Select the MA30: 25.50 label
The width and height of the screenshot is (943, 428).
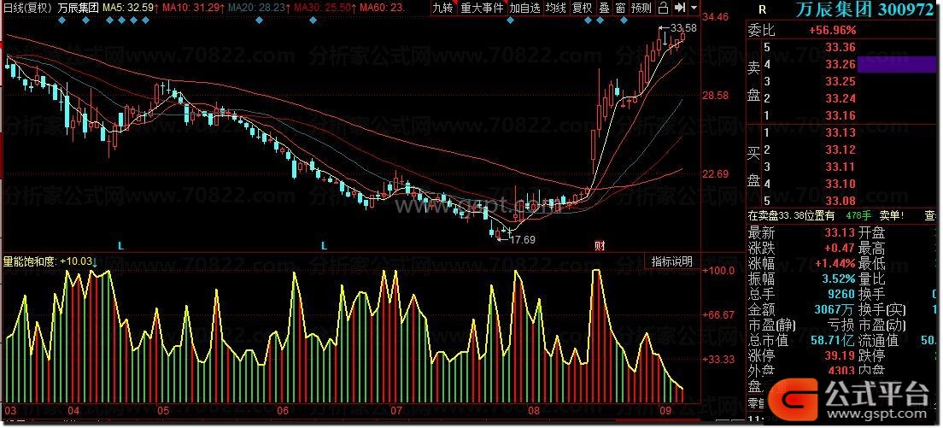point(325,8)
